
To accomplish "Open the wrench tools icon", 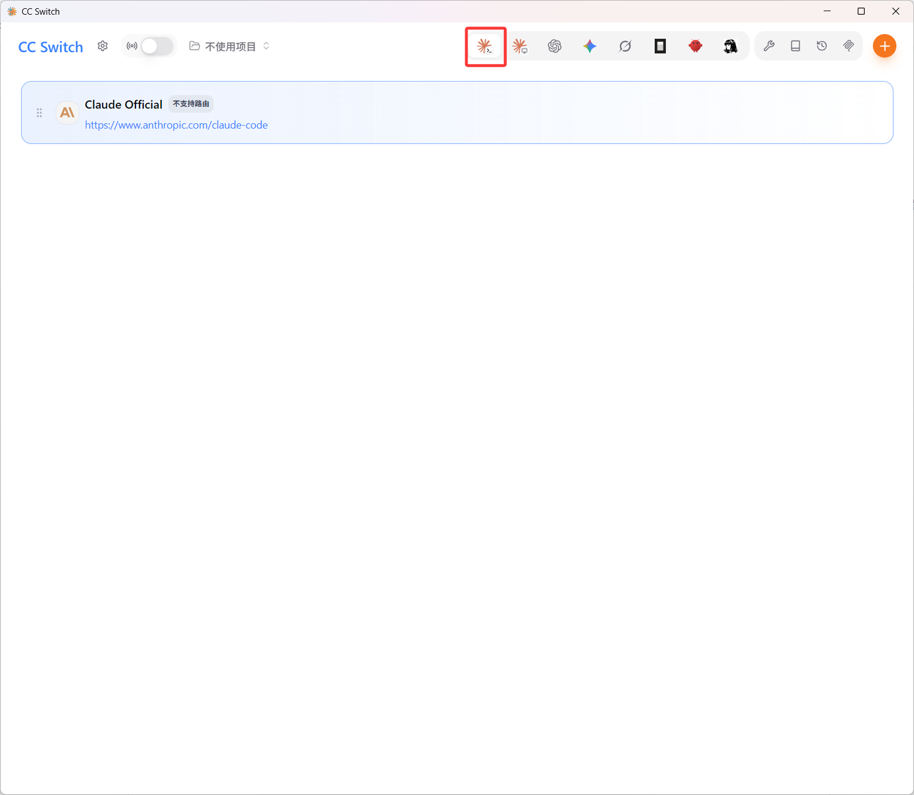I will [x=769, y=46].
